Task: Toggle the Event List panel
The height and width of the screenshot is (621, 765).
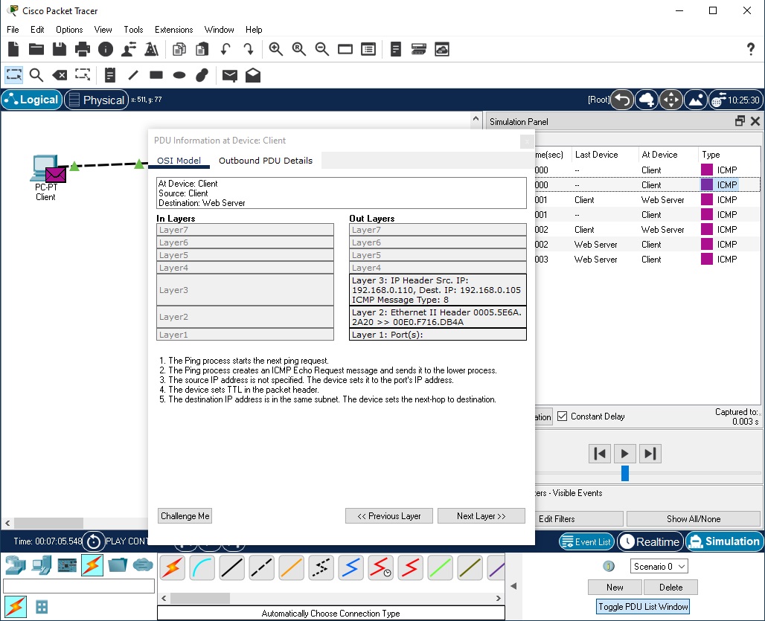Action: tap(586, 541)
